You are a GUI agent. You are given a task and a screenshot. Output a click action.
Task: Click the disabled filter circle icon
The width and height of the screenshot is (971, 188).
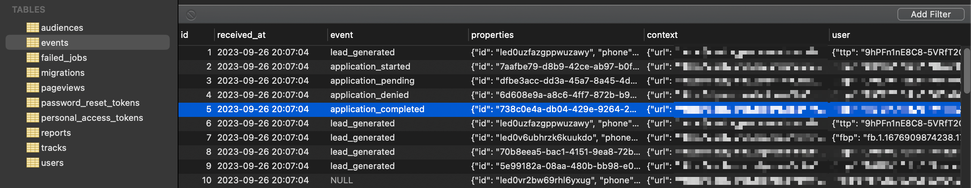coord(191,15)
